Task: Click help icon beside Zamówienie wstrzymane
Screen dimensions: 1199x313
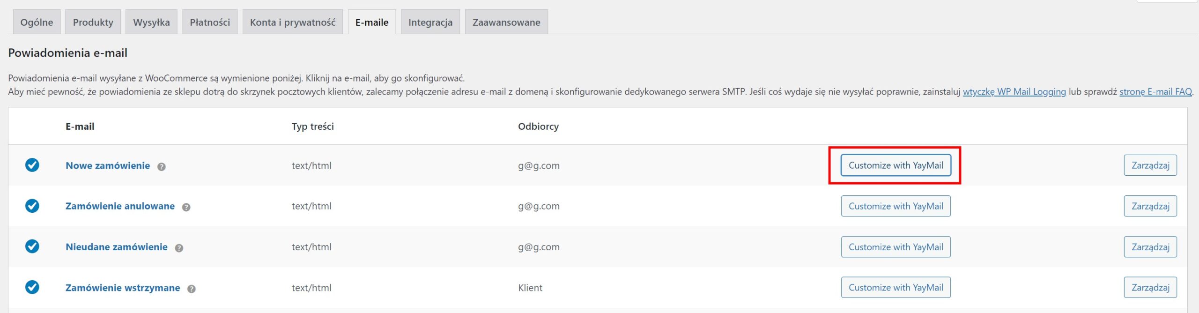Action: [x=191, y=289]
